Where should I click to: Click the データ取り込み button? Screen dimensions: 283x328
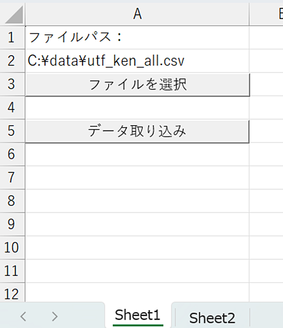137,132
